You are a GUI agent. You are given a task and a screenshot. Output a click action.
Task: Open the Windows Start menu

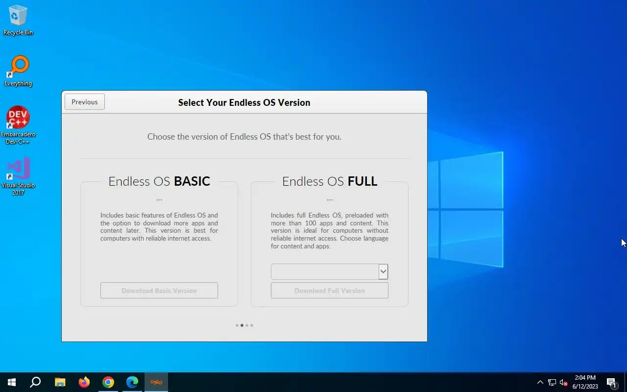click(x=12, y=382)
